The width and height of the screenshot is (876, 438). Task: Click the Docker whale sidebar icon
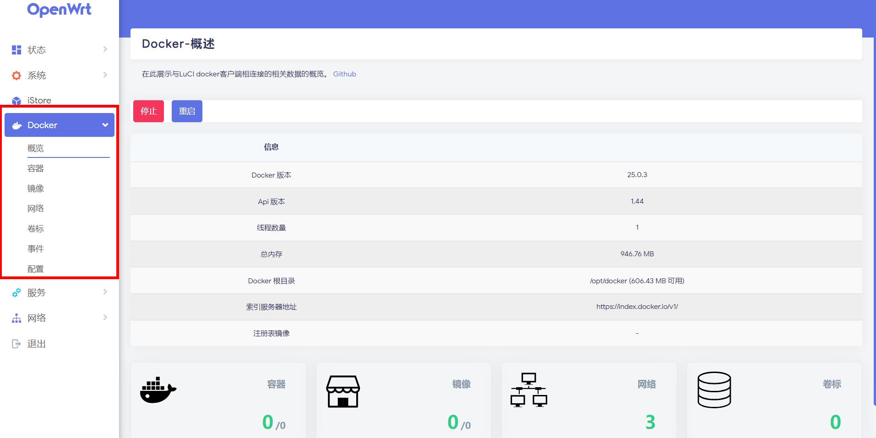point(17,125)
